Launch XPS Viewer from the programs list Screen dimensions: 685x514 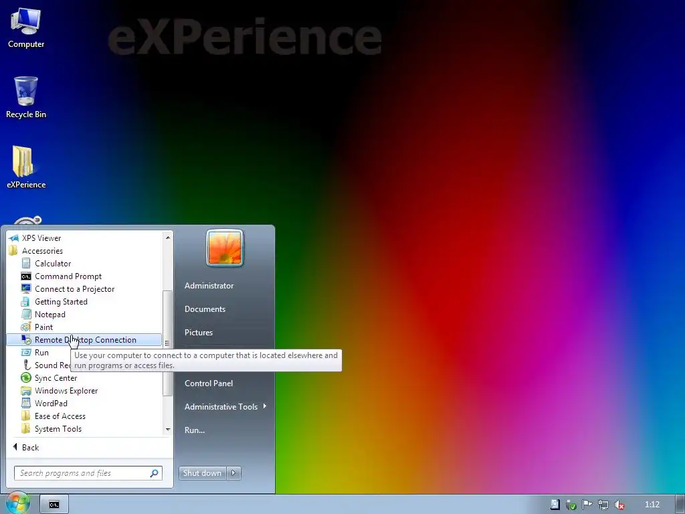[x=41, y=238]
